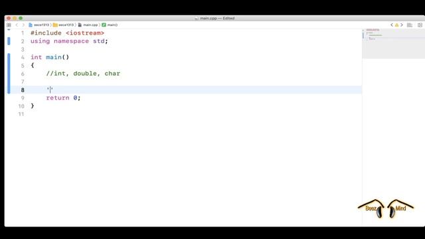Click the yellow warning issue icon
425x239 pixels.
pos(397,25)
